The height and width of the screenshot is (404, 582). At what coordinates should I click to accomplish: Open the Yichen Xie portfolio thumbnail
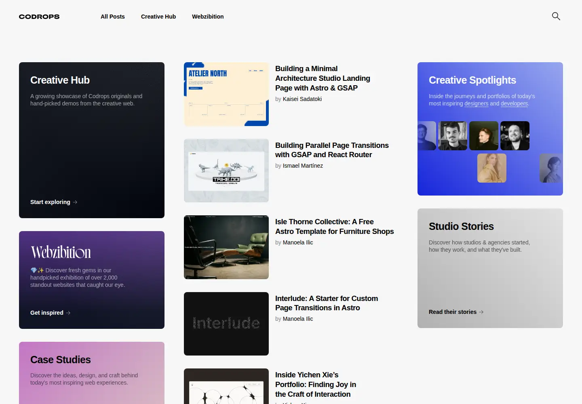(x=226, y=386)
